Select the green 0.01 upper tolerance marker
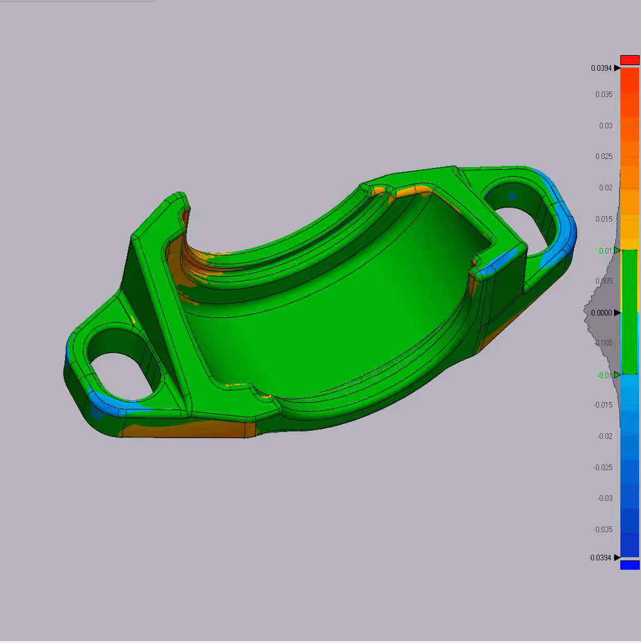Viewport: 641px width, 643px height. coord(617,250)
